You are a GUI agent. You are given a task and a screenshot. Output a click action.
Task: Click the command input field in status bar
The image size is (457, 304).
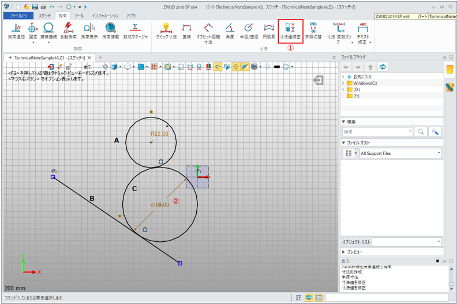pyautogui.click(x=387, y=298)
